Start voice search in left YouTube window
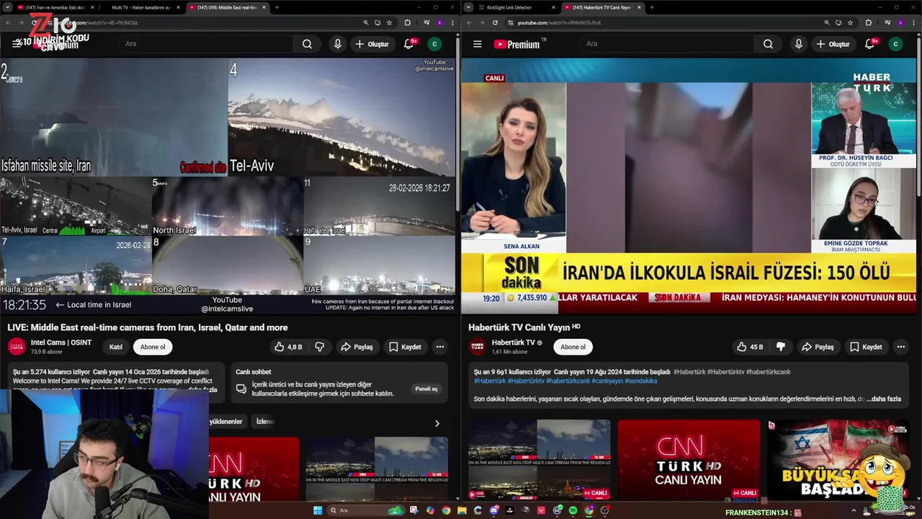This screenshot has height=519, width=922. click(337, 44)
